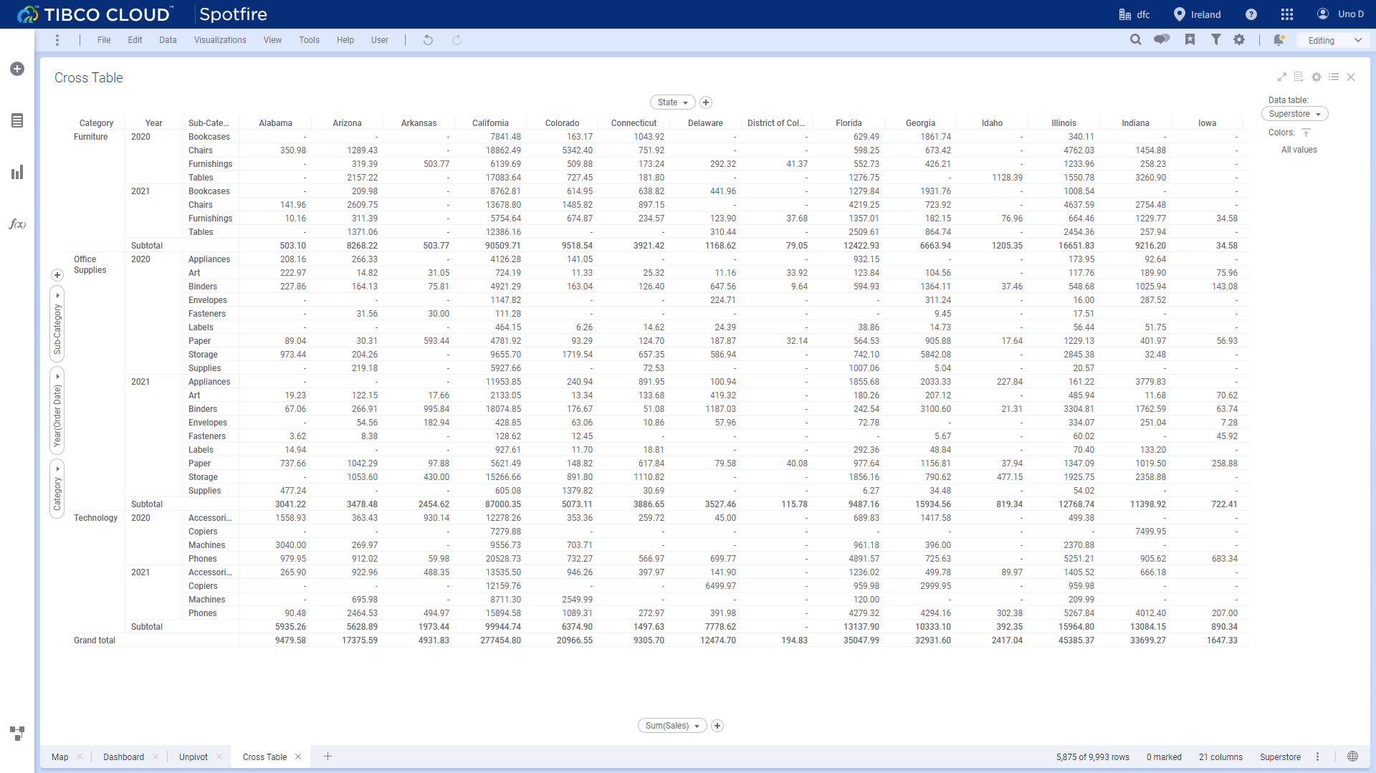The height and width of the screenshot is (773, 1376).
Task: Expand the collapsed Sub-Category axis selector
Action: pyautogui.click(x=57, y=295)
